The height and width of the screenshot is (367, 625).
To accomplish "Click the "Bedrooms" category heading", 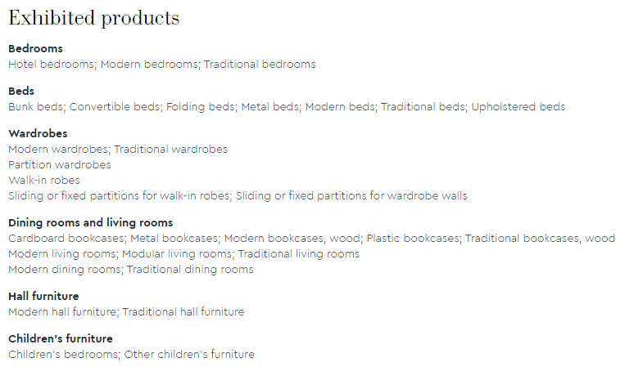I will point(35,49).
